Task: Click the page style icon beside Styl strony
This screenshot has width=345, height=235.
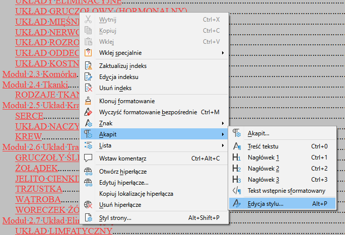Action: click(88, 217)
